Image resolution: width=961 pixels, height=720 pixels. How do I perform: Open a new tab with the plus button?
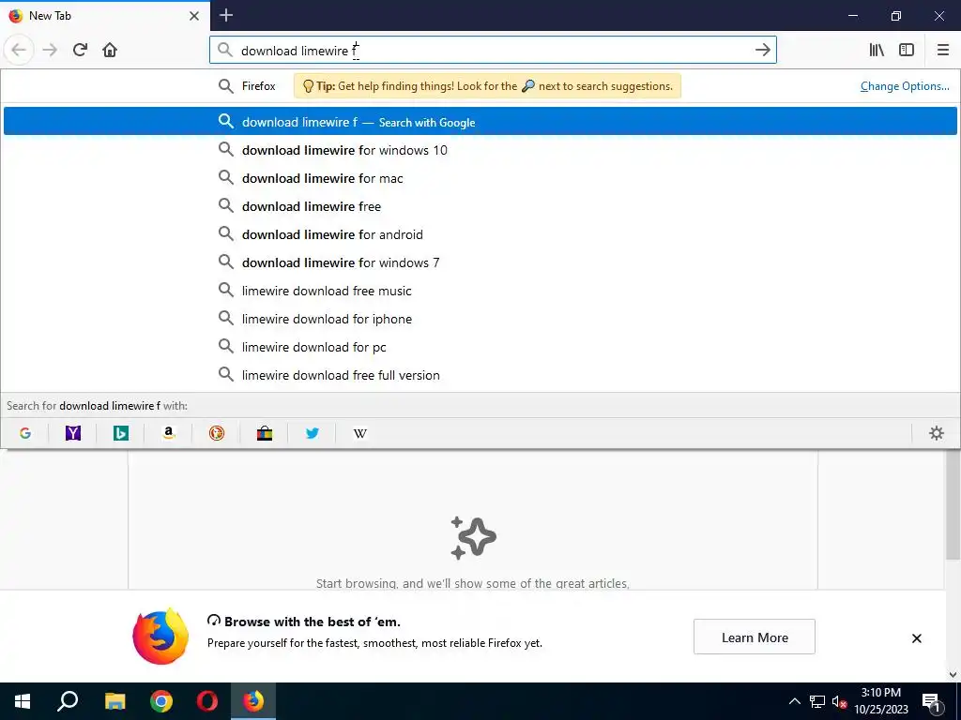click(x=226, y=15)
